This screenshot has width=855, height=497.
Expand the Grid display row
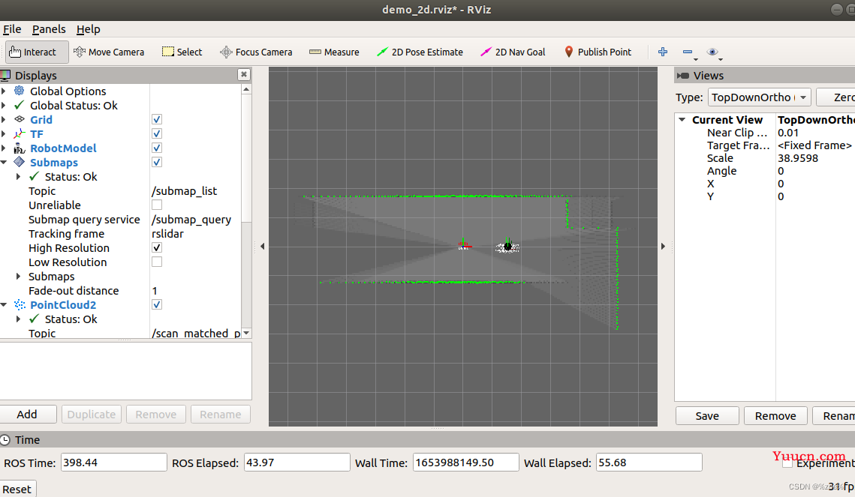4,119
